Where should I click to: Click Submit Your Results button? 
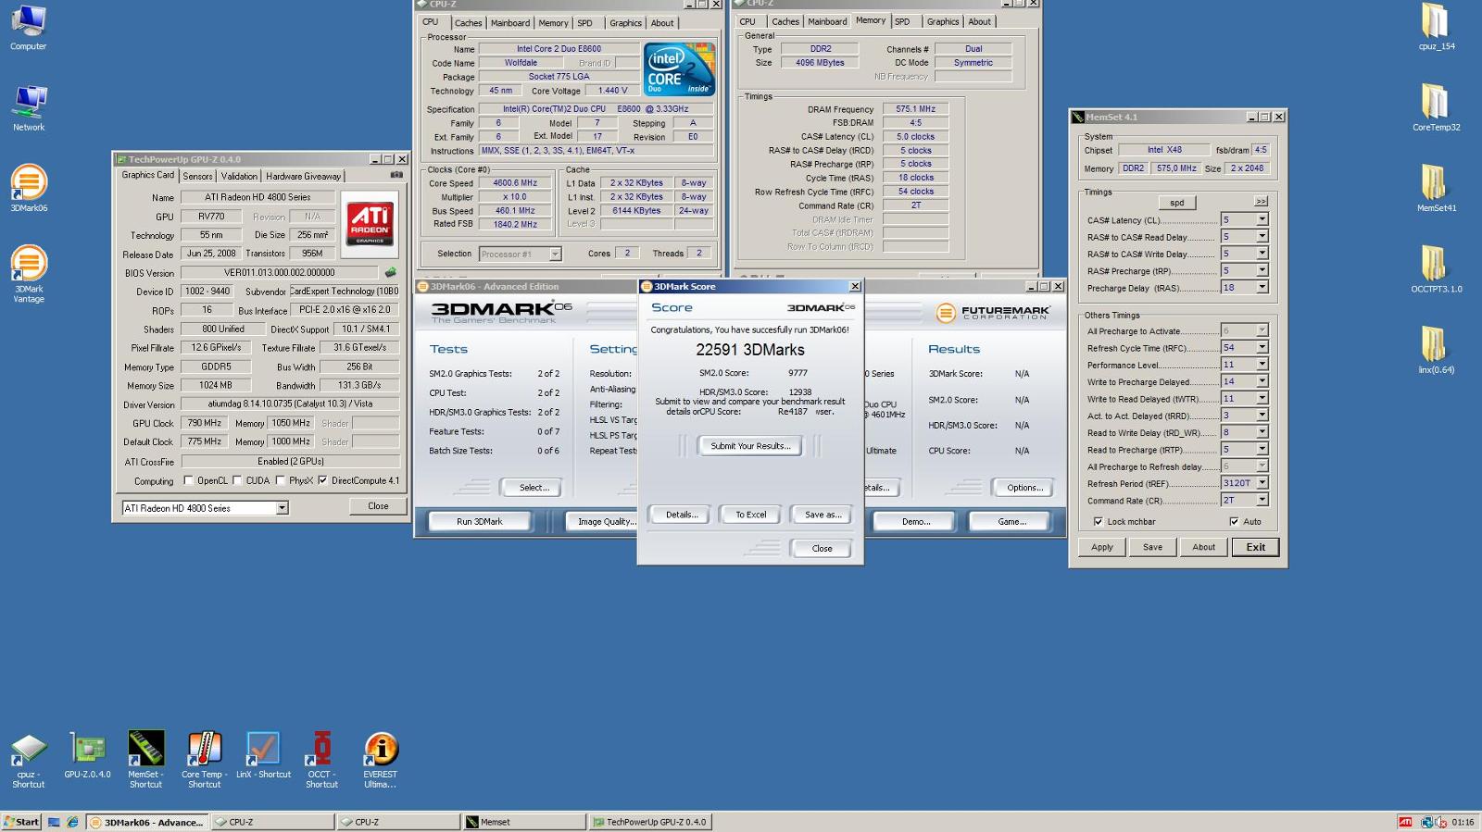(750, 446)
